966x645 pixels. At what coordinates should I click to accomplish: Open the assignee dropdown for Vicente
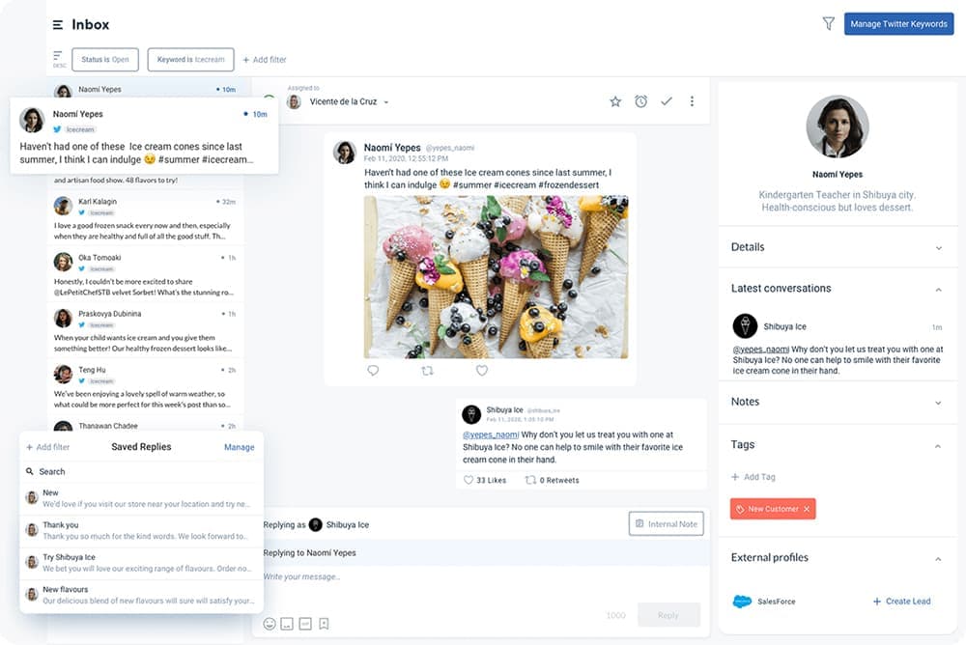click(x=386, y=102)
